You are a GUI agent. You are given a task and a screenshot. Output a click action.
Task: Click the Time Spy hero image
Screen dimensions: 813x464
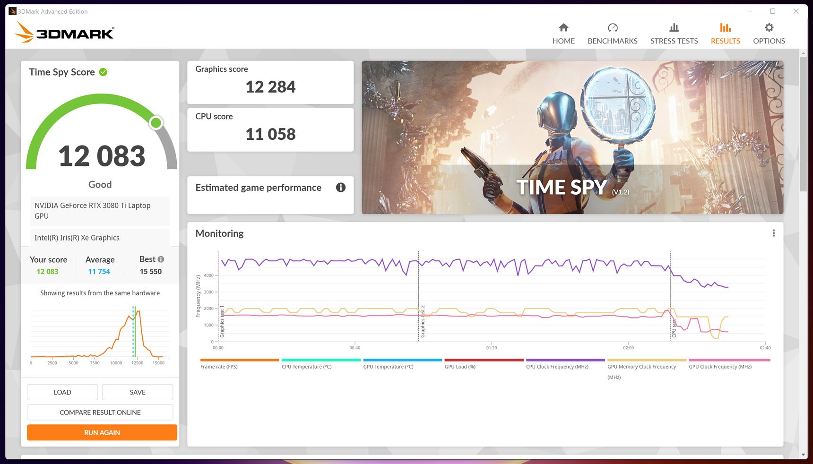572,137
